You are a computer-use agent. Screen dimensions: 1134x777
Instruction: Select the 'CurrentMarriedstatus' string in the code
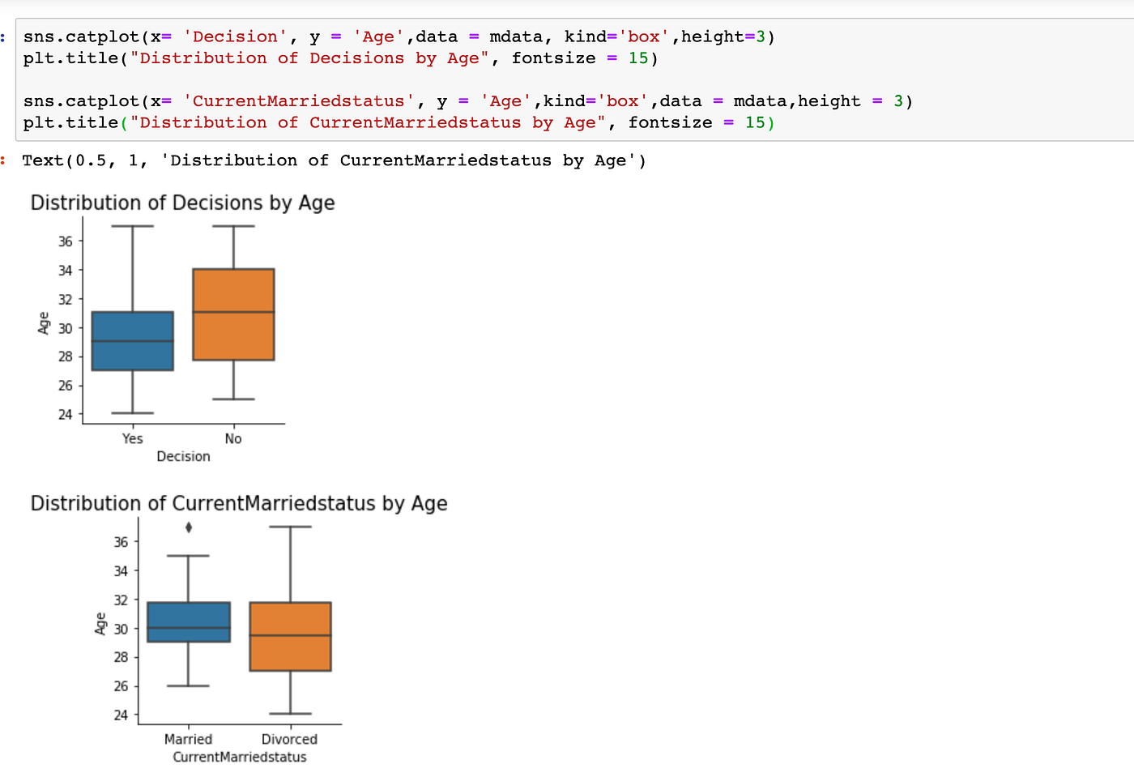click(x=297, y=100)
